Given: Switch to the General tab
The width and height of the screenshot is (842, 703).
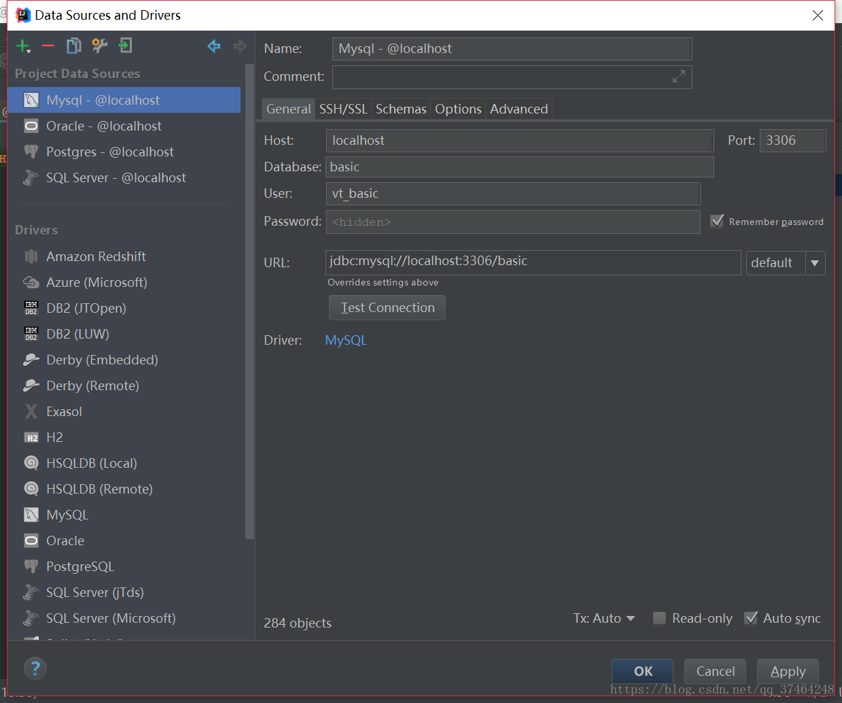Looking at the screenshot, I should pyautogui.click(x=288, y=109).
